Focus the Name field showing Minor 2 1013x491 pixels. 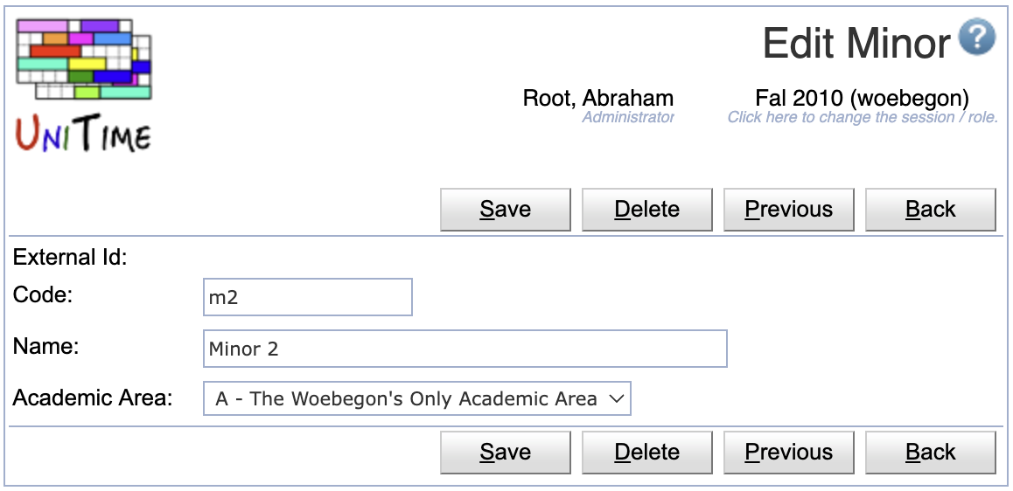[465, 349]
